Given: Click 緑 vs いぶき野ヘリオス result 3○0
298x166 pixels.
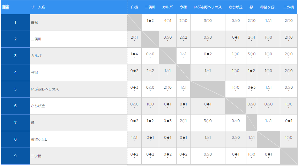Looking at the screenshot, I should (208, 121).
